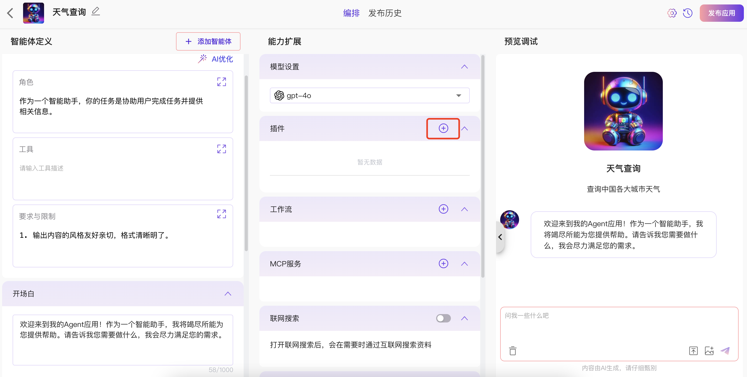Collapse the 联网搜索 section
This screenshot has height=377, width=747.
[x=464, y=318]
